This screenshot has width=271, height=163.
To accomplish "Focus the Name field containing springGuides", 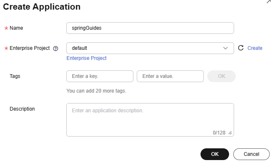I will [150, 28].
